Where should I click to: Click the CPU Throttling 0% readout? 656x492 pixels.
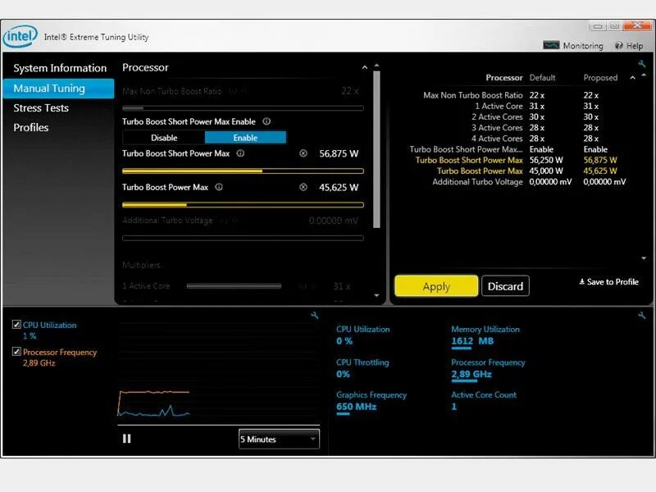(x=362, y=368)
